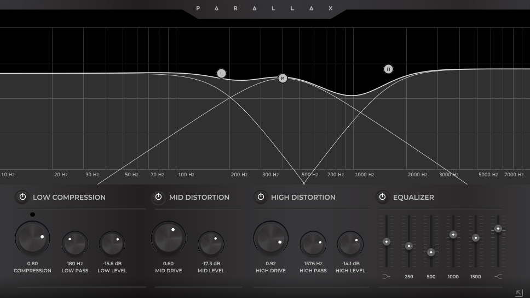Click the resize arrow icon in corner
The height and width of the screenshot is (298, 530).
pos(519,293)
